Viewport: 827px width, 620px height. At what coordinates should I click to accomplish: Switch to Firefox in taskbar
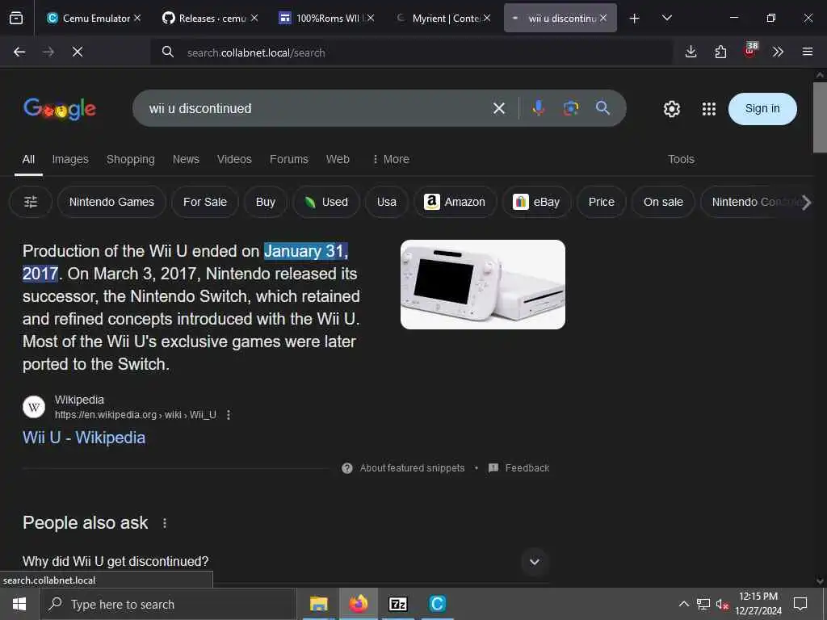tap(358, 604)
